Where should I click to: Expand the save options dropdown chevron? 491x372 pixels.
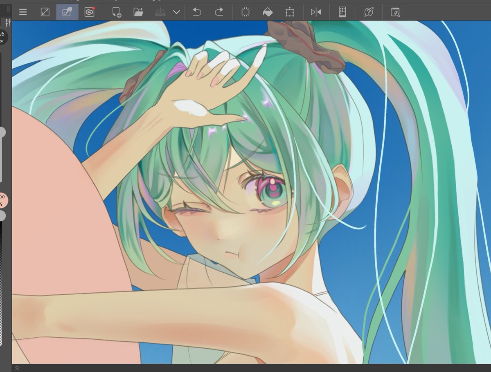176,12
